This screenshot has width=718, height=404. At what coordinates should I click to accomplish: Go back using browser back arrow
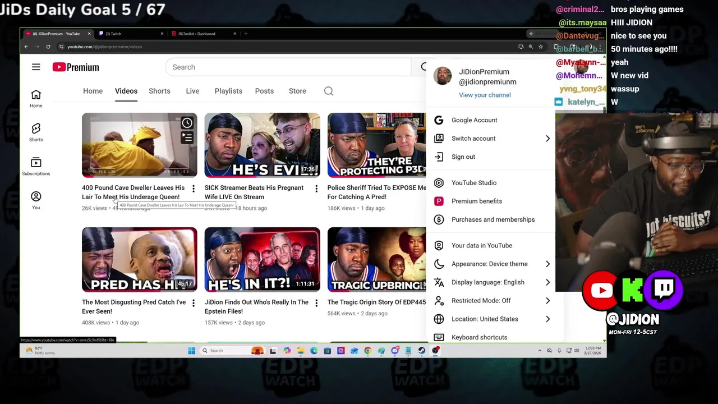(26, 47)
